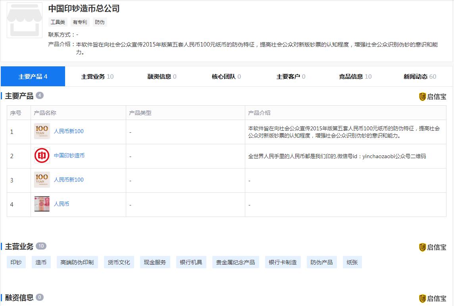Select the 货币文化 business tag
The image size is (454, 306).
[x=119, y=262]
